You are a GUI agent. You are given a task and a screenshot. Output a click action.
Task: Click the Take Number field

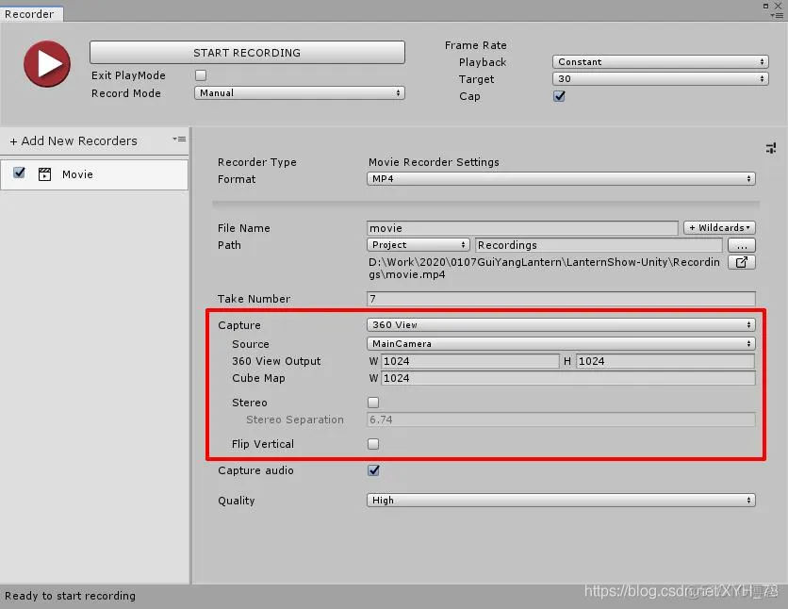(x=561, y=299)
